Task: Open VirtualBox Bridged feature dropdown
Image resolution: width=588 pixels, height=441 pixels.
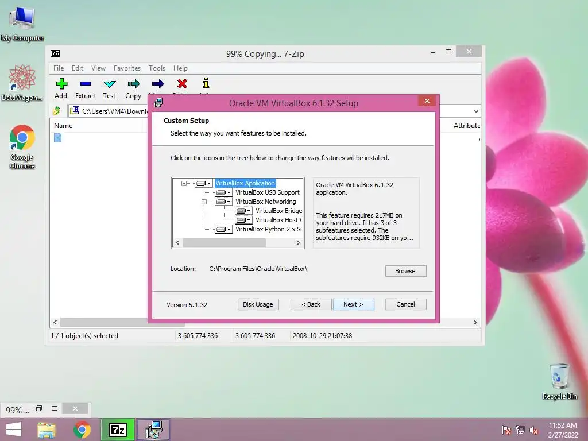Action: coord(243,211)
